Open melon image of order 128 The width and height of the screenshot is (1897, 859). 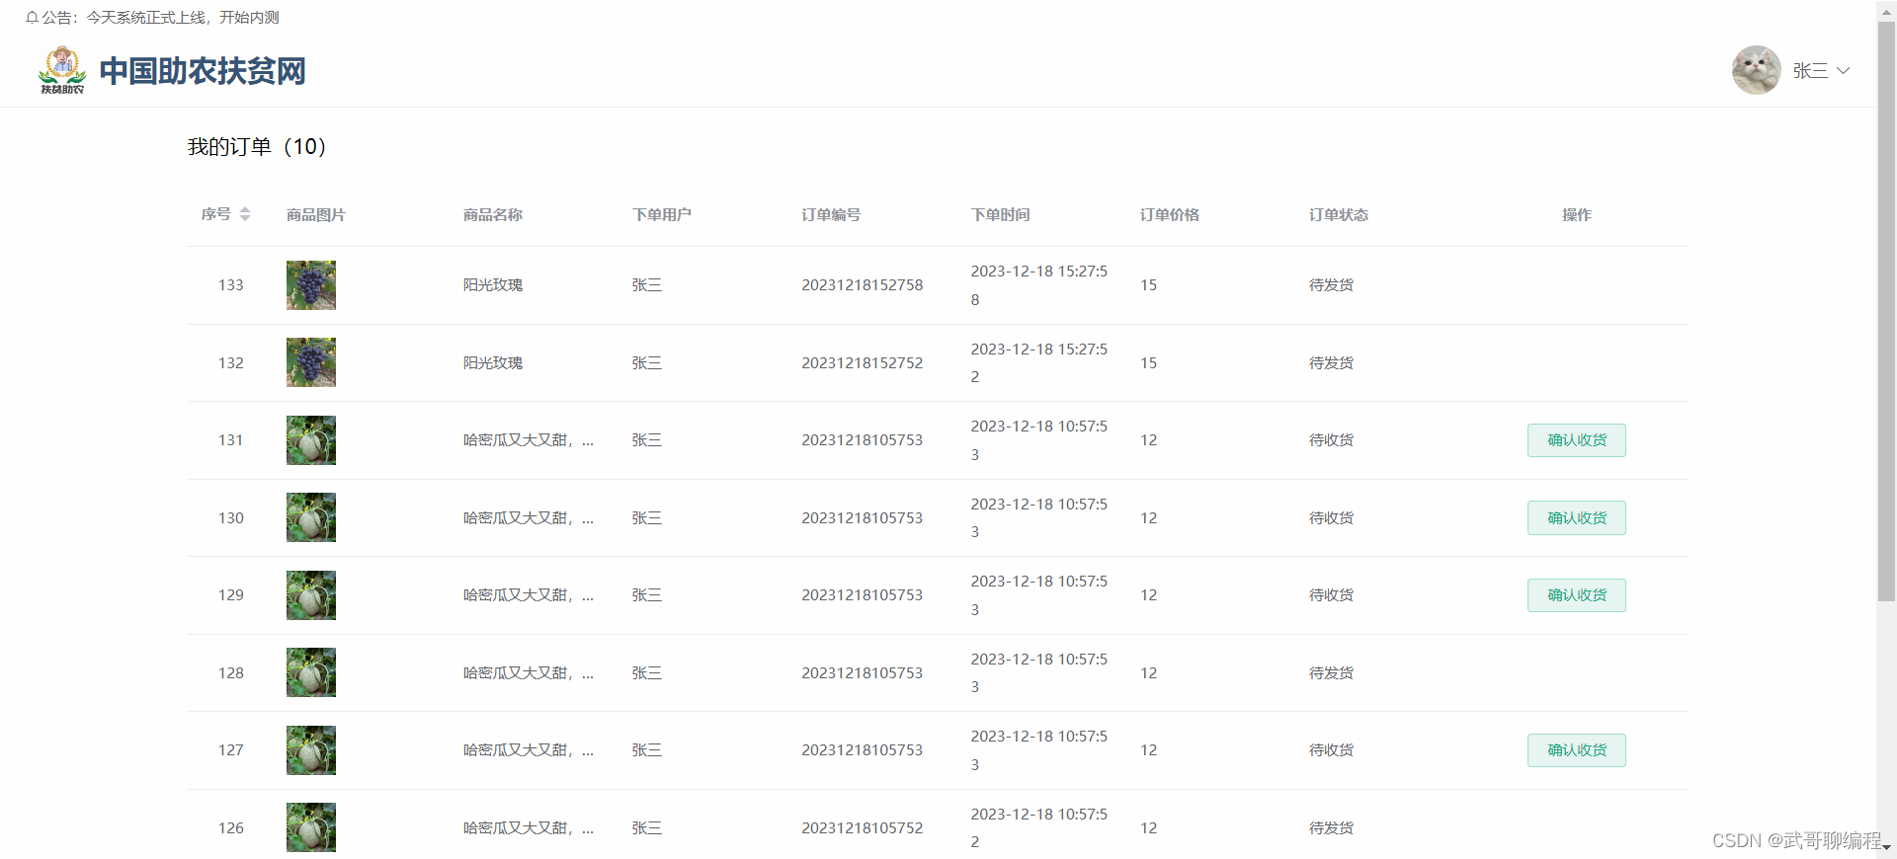(311, 672)
